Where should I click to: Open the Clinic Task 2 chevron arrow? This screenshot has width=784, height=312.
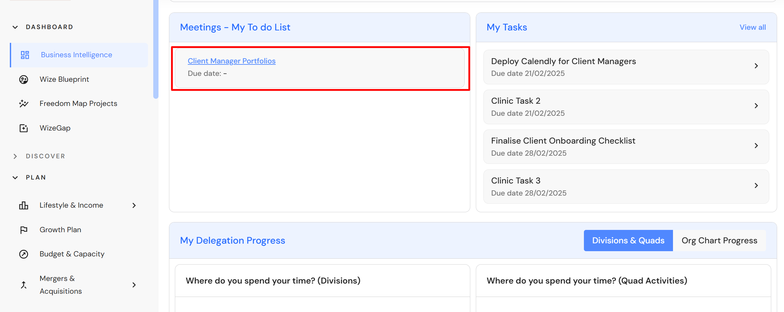click(756, 106)
